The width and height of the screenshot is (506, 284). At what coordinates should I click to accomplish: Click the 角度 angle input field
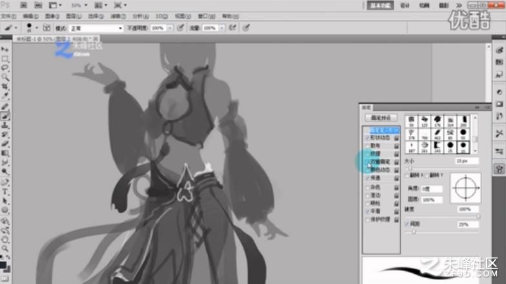[x=431, y=189]
